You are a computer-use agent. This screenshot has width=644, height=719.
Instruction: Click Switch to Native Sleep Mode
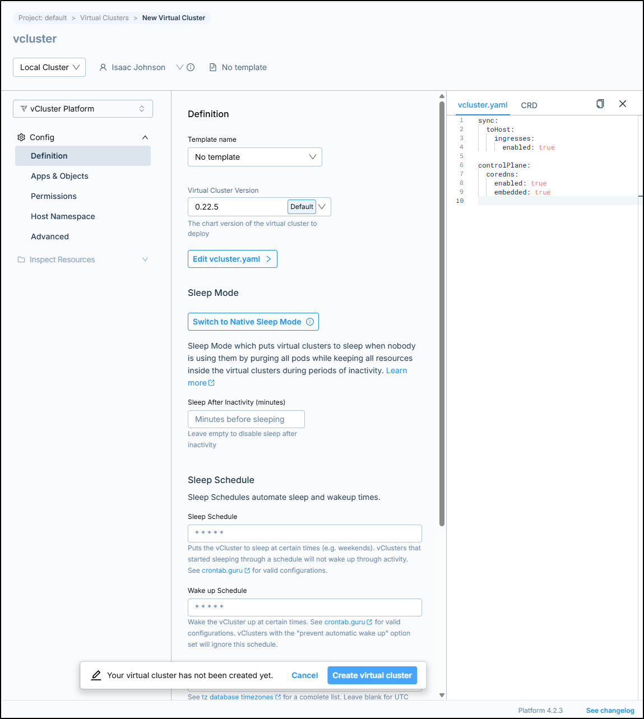coord(253,322)
